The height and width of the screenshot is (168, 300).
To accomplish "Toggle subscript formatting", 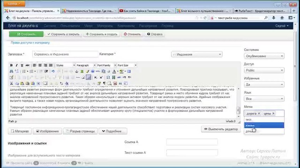I will 95,77.
